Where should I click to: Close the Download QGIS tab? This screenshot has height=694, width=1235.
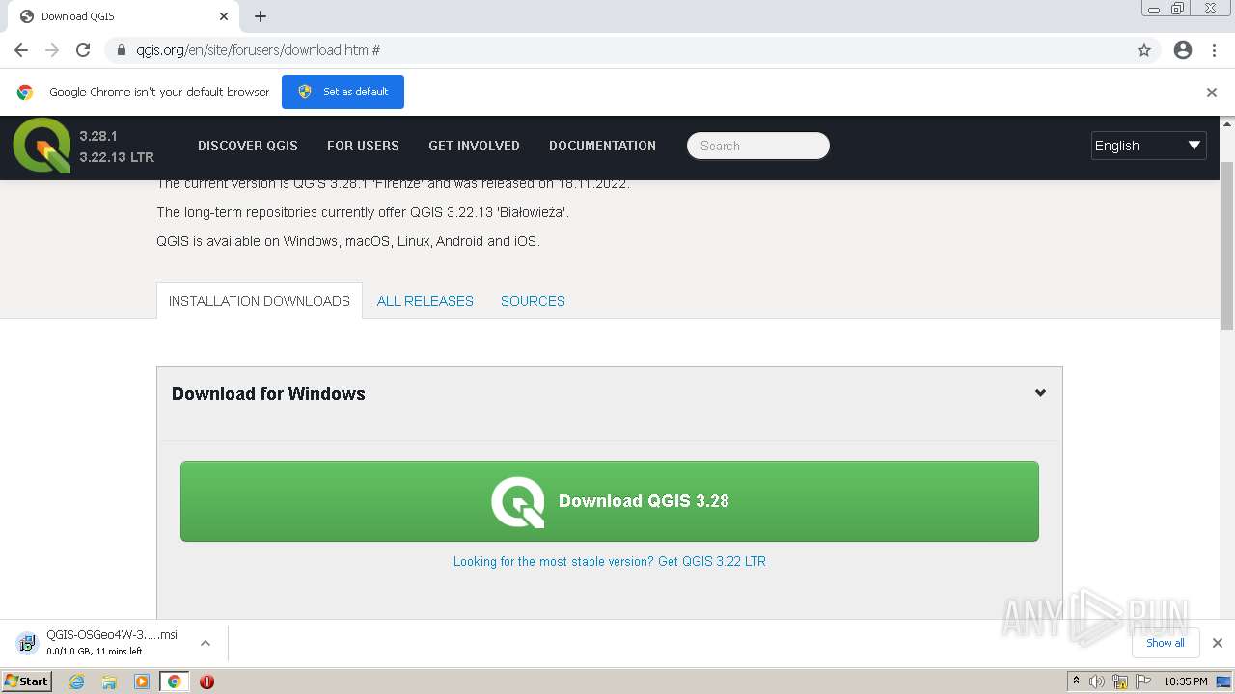tap(223, 16)
